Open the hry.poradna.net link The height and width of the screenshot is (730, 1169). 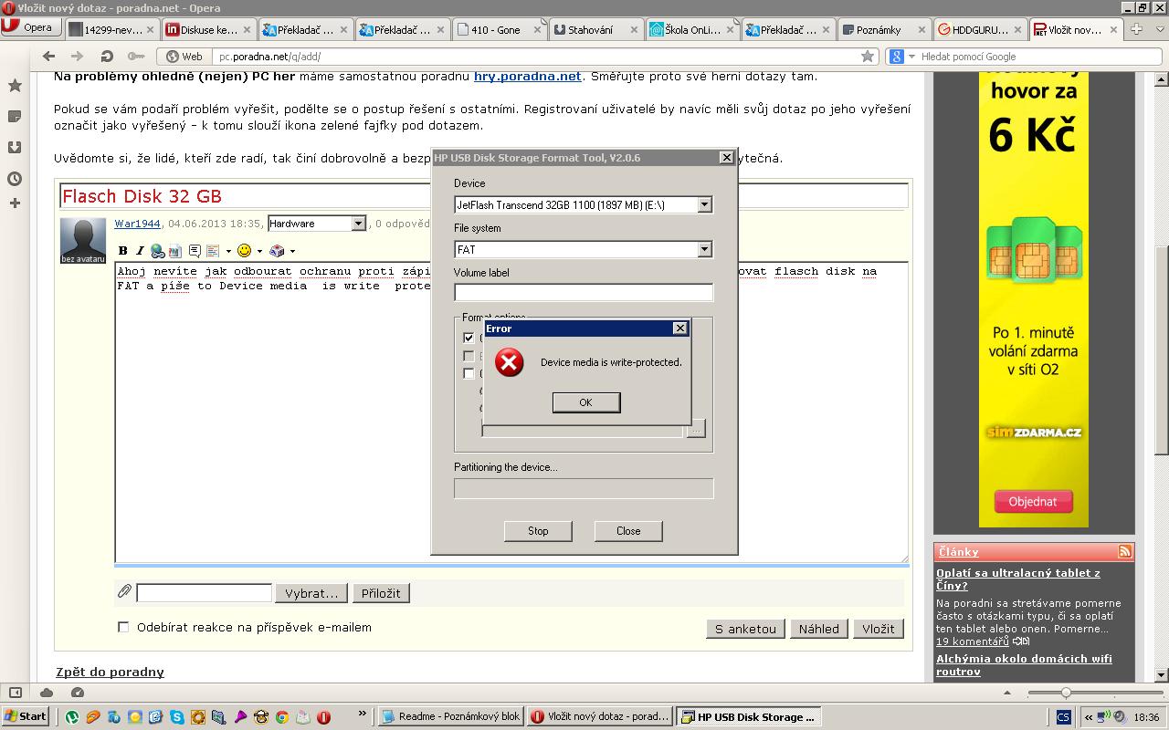[528, 76]
